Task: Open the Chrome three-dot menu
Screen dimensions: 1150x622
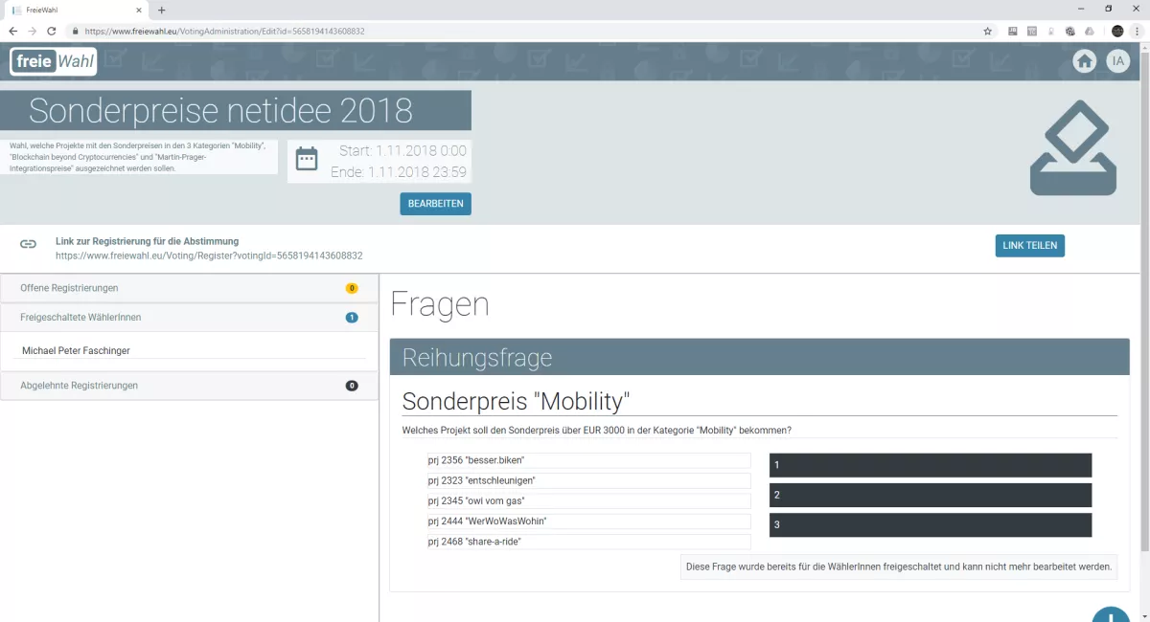Action: click(1137, 31)
